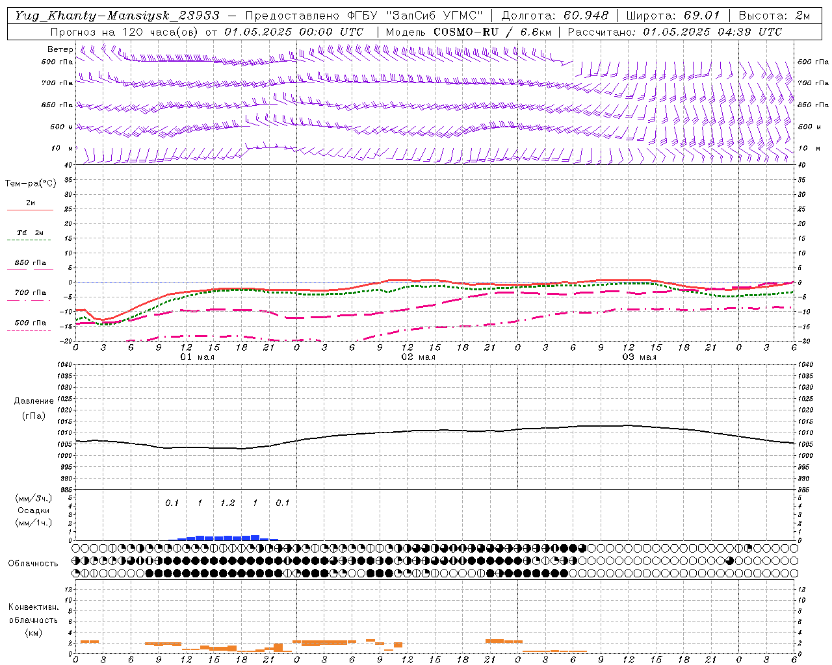Click the Облачность panel label
The height and width of the screenshot is (665, 832).
(33, 563)
